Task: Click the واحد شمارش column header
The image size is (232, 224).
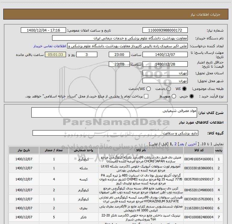Action: click(83, 150)
